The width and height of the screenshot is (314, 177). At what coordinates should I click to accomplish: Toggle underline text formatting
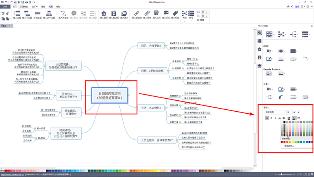(276, 118)
